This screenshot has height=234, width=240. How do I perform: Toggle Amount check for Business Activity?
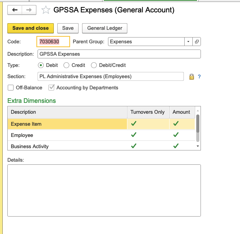176,146
